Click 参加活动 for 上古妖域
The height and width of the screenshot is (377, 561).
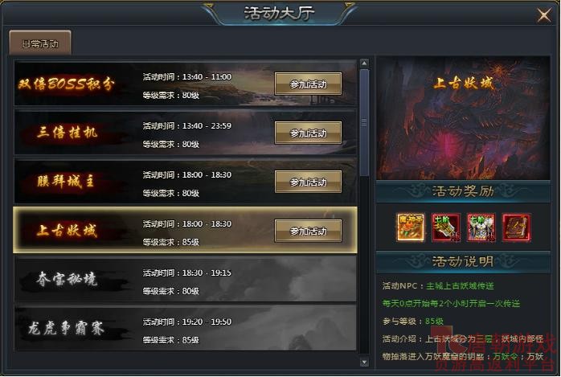click(x=308, y=231)
